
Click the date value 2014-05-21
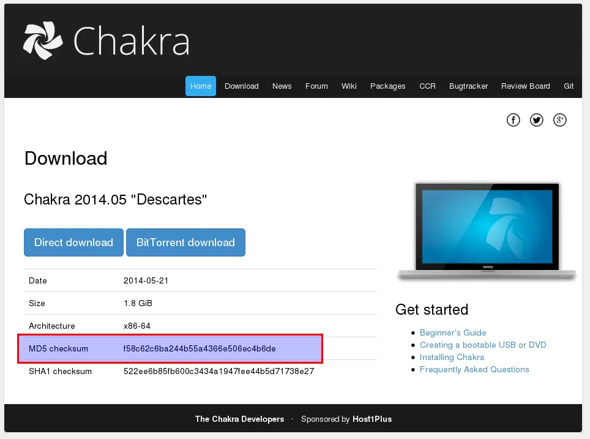coord(146,281)
